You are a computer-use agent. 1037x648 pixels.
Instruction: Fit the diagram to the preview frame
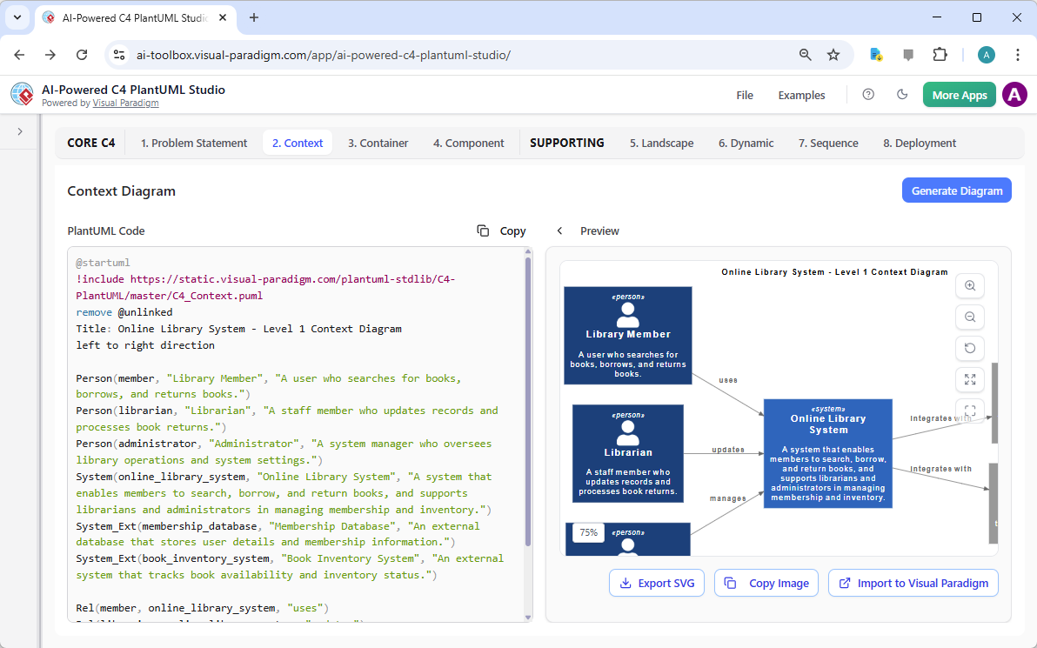[969, 409]
